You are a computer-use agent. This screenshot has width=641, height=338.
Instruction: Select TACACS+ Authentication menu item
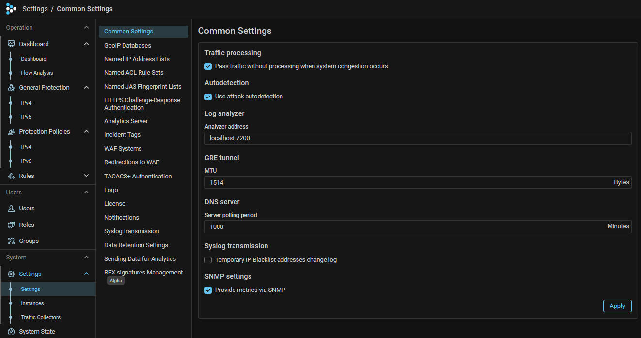[138, 176]
